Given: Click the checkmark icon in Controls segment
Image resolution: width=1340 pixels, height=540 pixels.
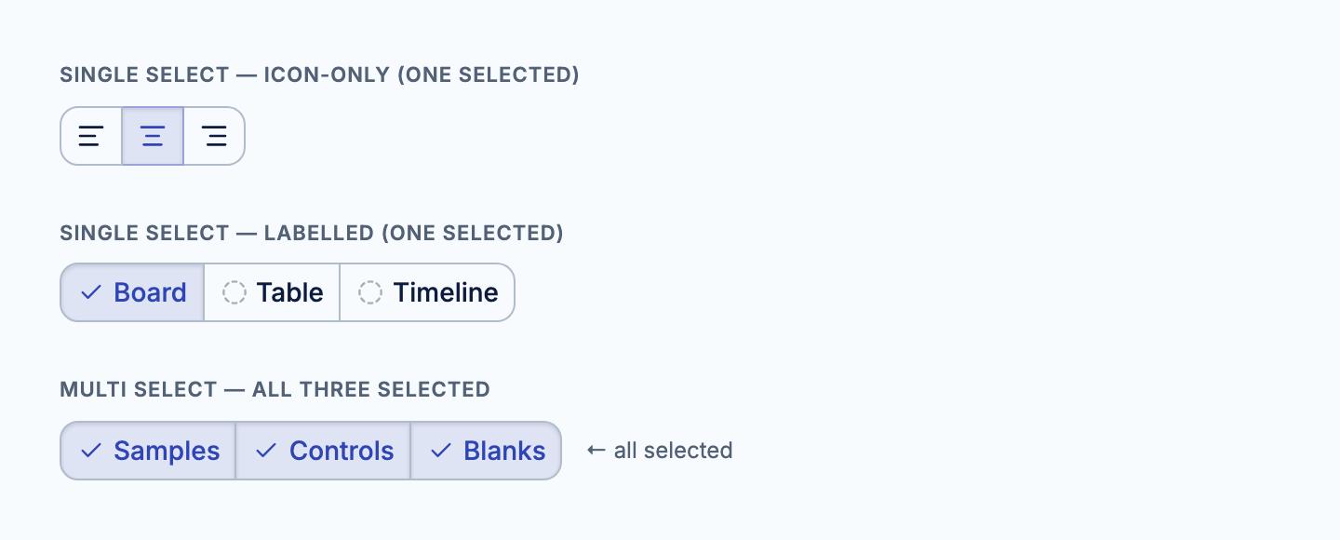Looking at the screenshot, I should 266,451.
